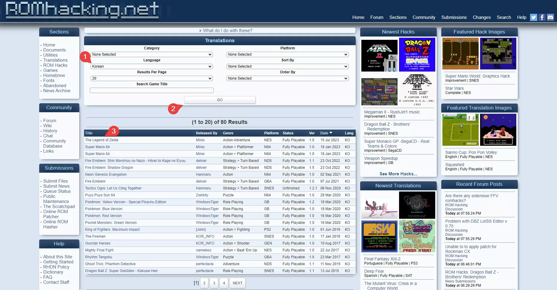Open Order By dropdown

(287, 78)
